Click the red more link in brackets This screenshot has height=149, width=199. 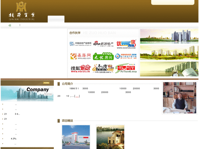[77, 96]
